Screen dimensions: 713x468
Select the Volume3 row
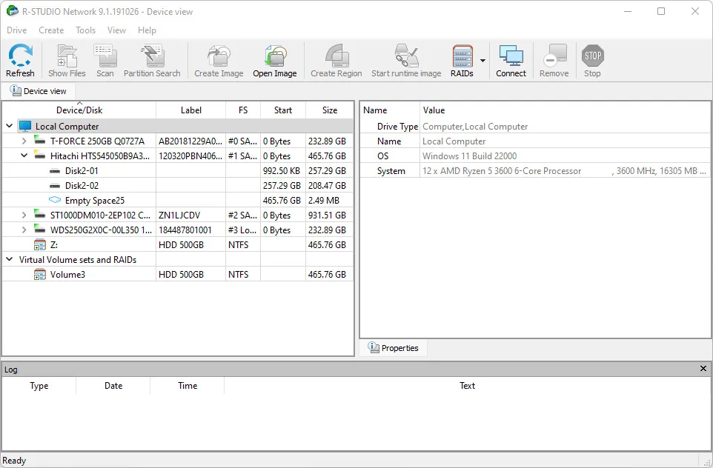(x=177, y=275)
